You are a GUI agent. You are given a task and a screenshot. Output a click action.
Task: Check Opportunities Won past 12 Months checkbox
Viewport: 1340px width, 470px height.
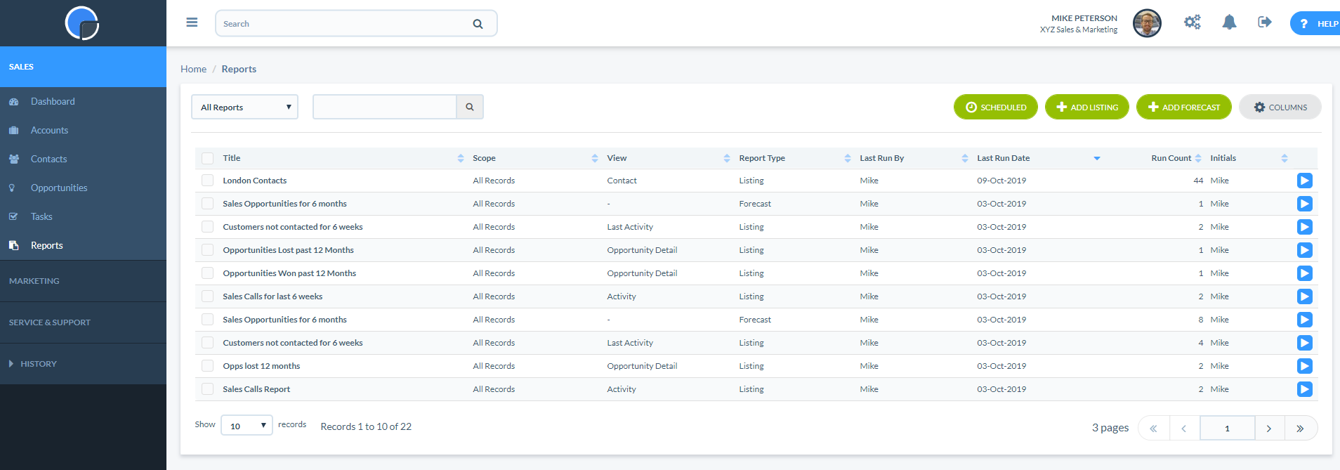tap(207, 273)
